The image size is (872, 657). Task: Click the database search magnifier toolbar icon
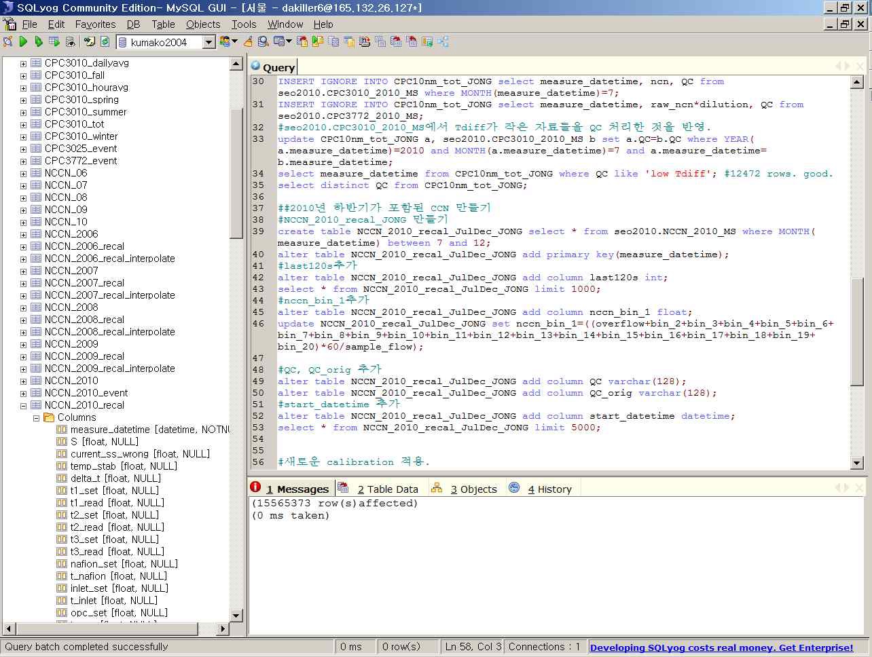[x=264, y=42]
